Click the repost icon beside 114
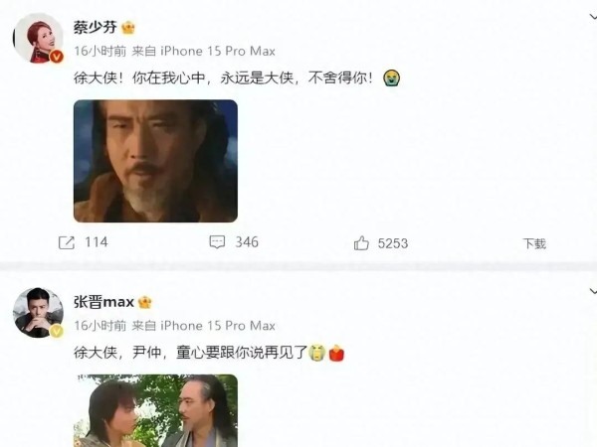597x447 pixels. click(x=67, y=242)
